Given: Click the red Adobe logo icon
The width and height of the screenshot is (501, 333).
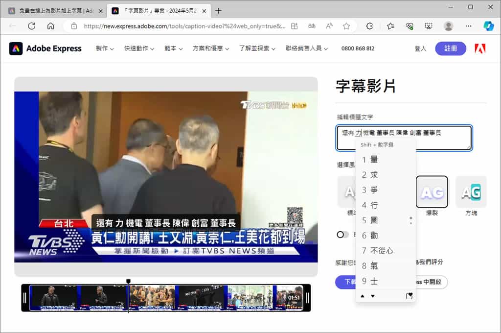Looking at the screenshot, I should [x=480, y=48].
